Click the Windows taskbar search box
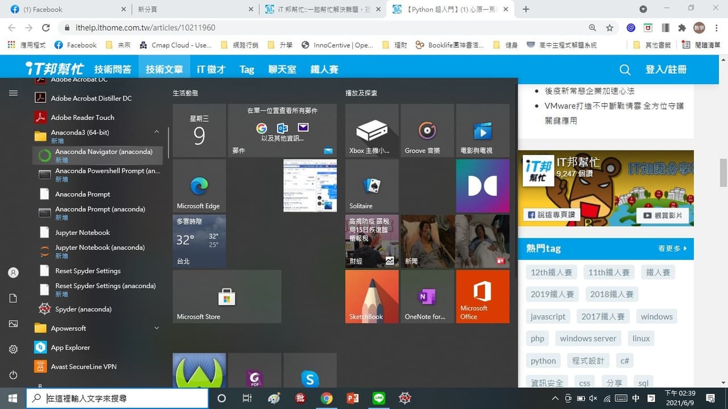This screenshot has width=728, height=409. (117, 398)
